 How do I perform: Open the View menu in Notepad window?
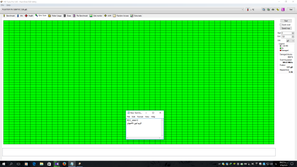pos(147,117)
